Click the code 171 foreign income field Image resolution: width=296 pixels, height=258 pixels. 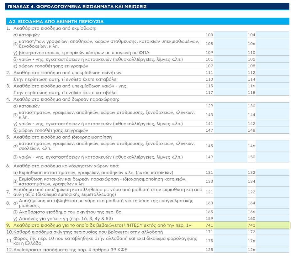click(x=230, y=232)
